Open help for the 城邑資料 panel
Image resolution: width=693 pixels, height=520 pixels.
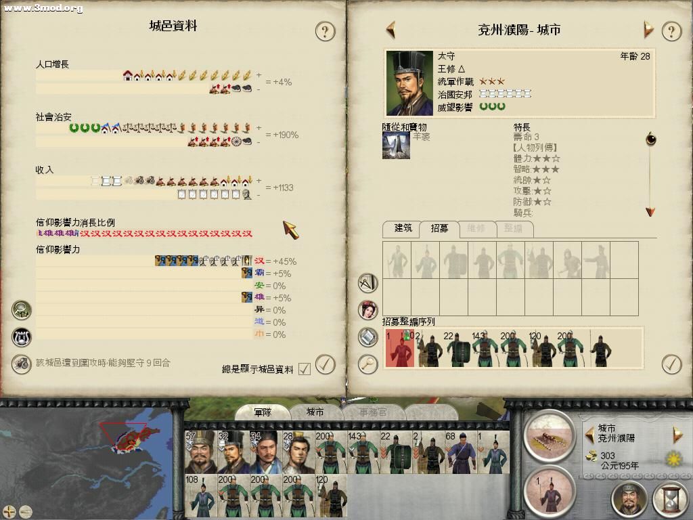click(326, 31)
